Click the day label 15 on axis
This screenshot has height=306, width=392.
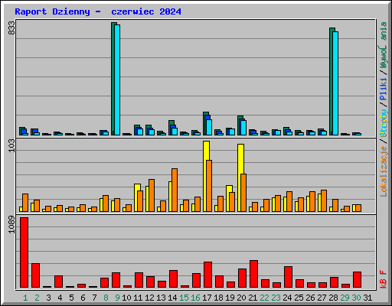(184, 298)
